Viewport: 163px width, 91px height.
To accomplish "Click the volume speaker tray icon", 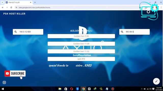I will point(151,89).
